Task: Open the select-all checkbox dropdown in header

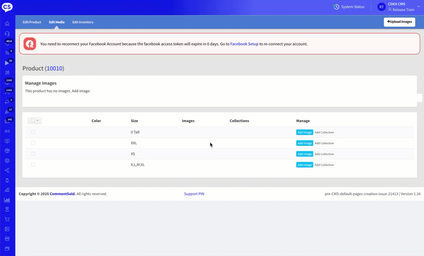Action: [x=37, y=121]
